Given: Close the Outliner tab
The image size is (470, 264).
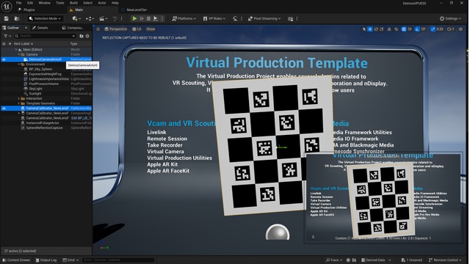Looking at the screenshot, I should tap(26, 28).
